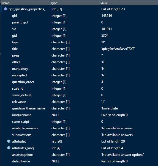Screen dimensions: 158x166
Task: Select the gid row
Action: click(x=79, y=36)
